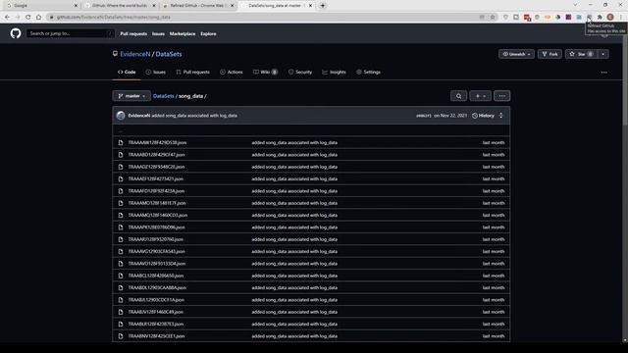
Task: Open the latest commit hash link
Action: [x=424, y=116]
